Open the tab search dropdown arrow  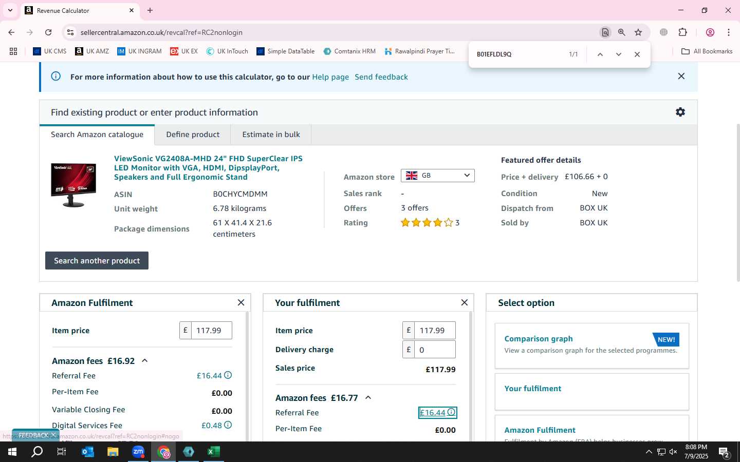[x=10, y=10]
